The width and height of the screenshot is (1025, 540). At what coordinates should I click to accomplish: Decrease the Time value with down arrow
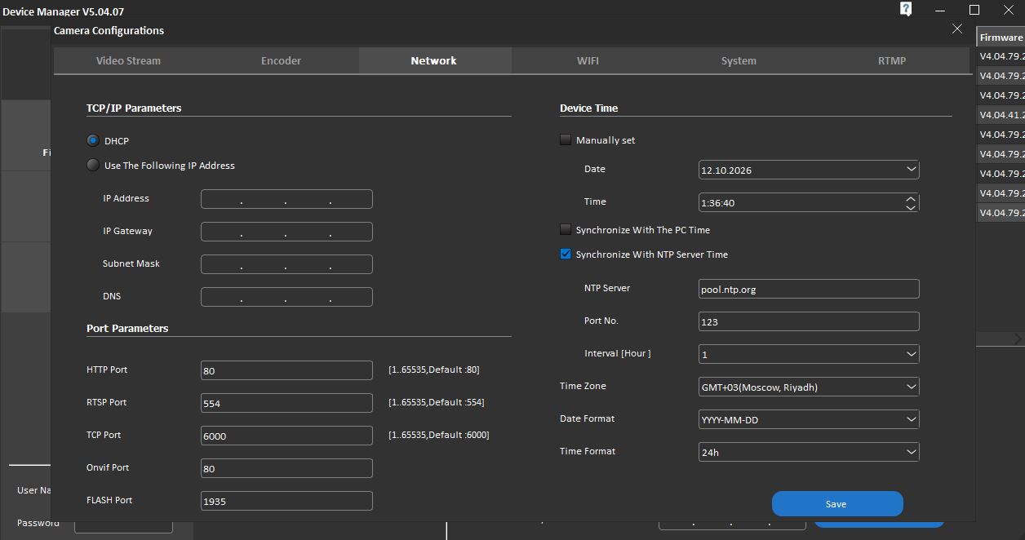tap(911, 207)
